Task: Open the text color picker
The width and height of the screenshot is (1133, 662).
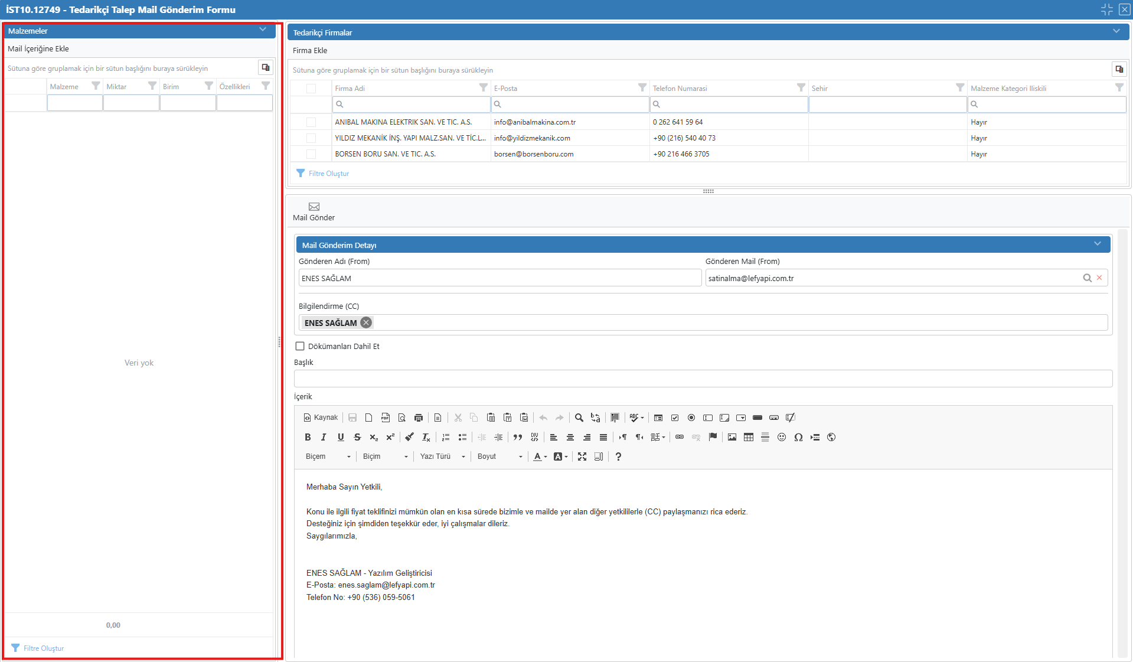Action: pos(540,456)
